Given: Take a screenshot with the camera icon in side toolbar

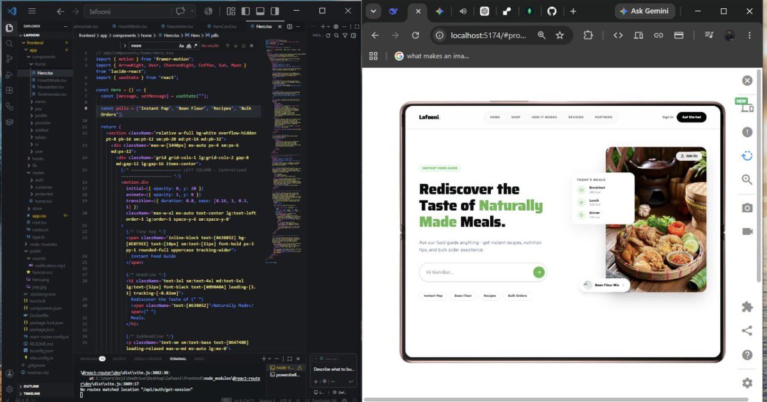Looking at the screenshot, I should coord(747,208).
